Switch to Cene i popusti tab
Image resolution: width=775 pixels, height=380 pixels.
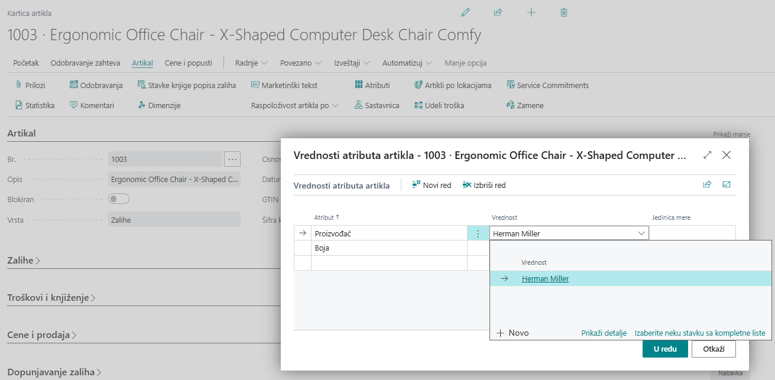click(x=188, y=63)
